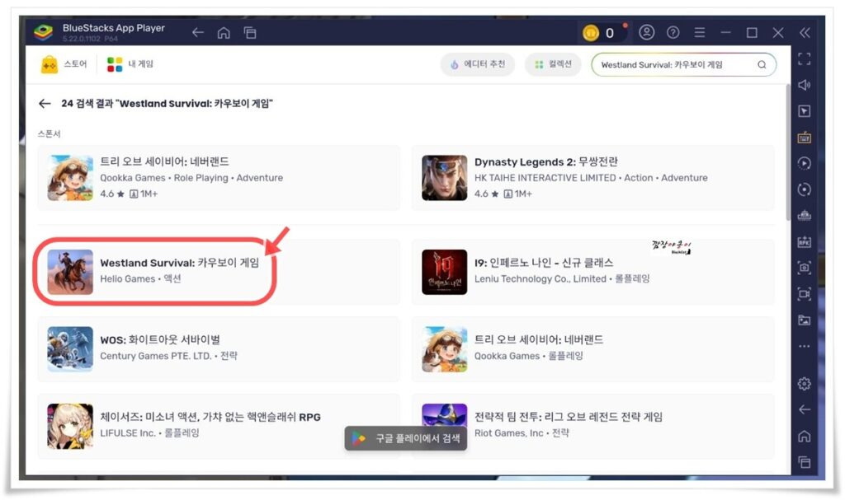The height and width of the screenshot is (500, 845).
Task: Go back using title bar back arrow
Action: (198, 33)
